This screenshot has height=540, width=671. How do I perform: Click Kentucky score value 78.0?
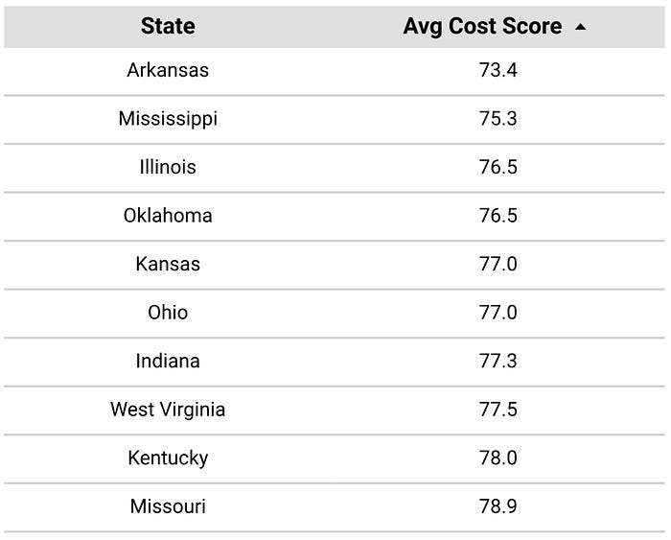point(497,458)
